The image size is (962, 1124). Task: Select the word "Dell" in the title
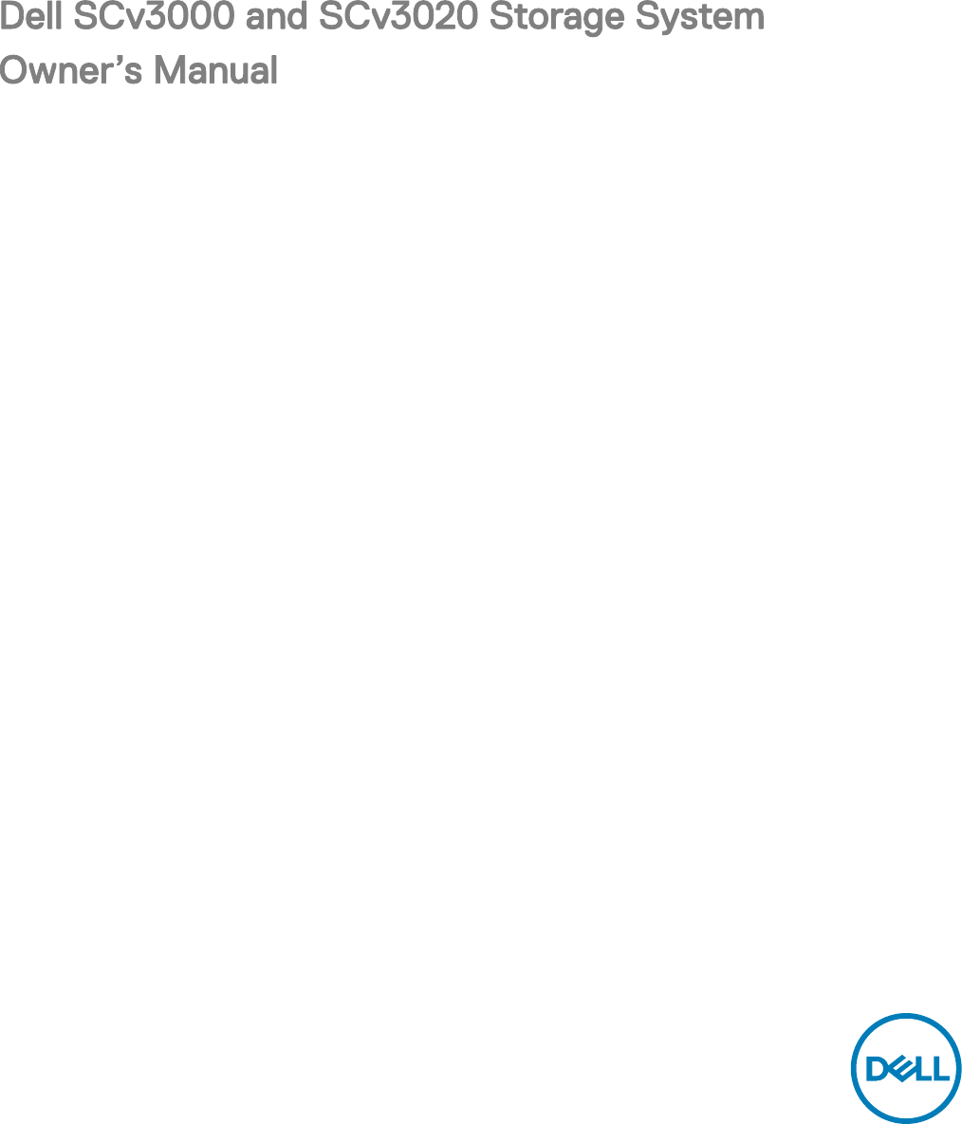(30, 16)
